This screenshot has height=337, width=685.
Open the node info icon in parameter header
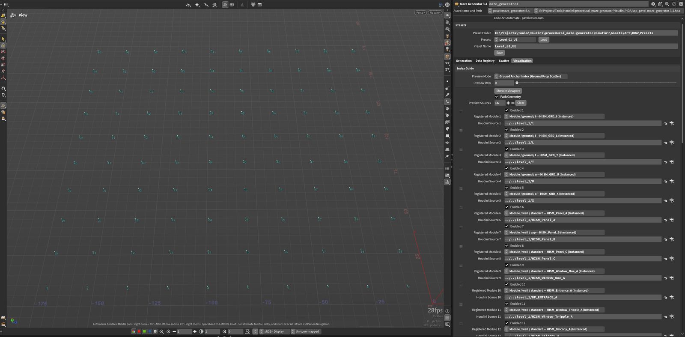674,4
